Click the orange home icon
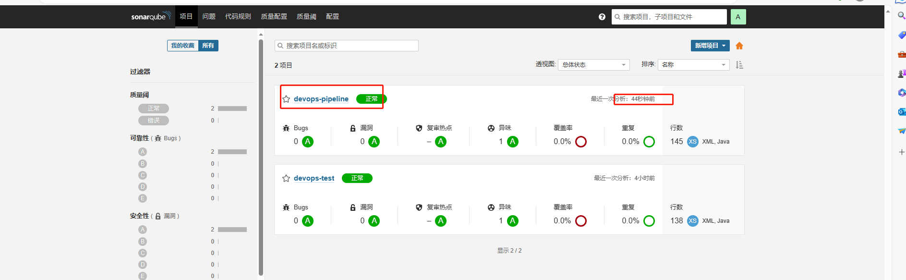Image resolution: width=906 pixels, height=280 pixels. point(739,46)
